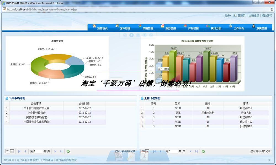276x165 pixels.
Task: Click the 公告事项列表 panel user icon
Action: point(7,98)
